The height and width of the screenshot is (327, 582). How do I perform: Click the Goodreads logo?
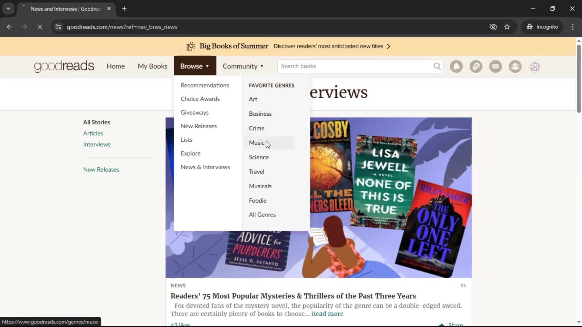[64, 66]
